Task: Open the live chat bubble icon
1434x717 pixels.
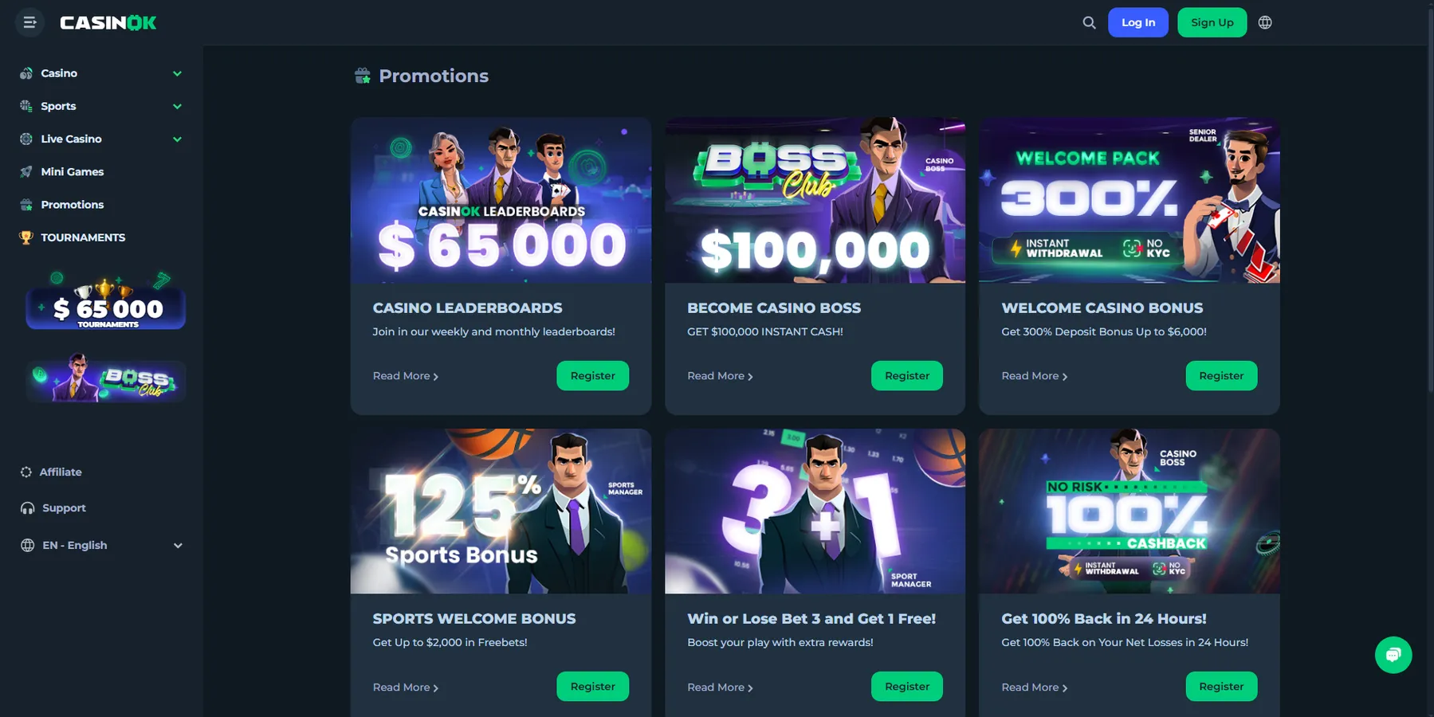Action: tap(1393, 655)
